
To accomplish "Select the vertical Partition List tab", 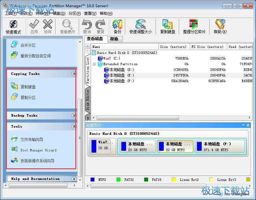I will (x=88, y=70).
